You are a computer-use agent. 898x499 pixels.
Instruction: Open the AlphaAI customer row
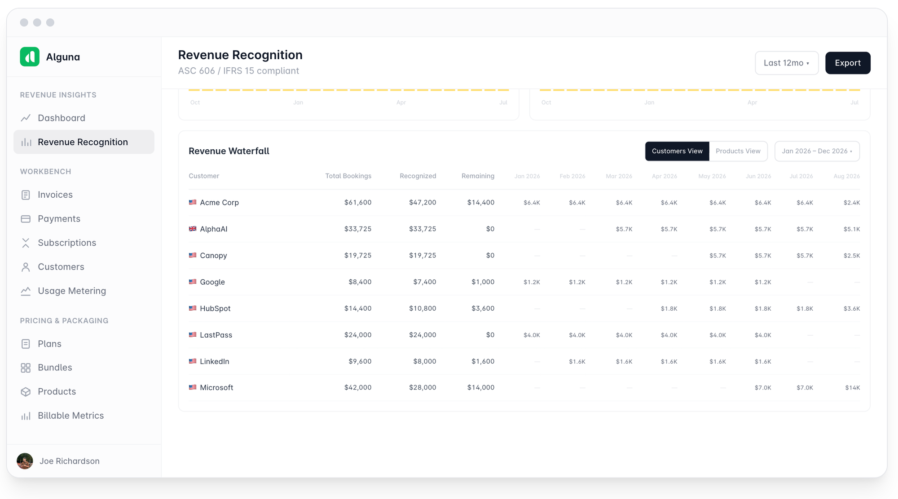(x=524, y=229)
